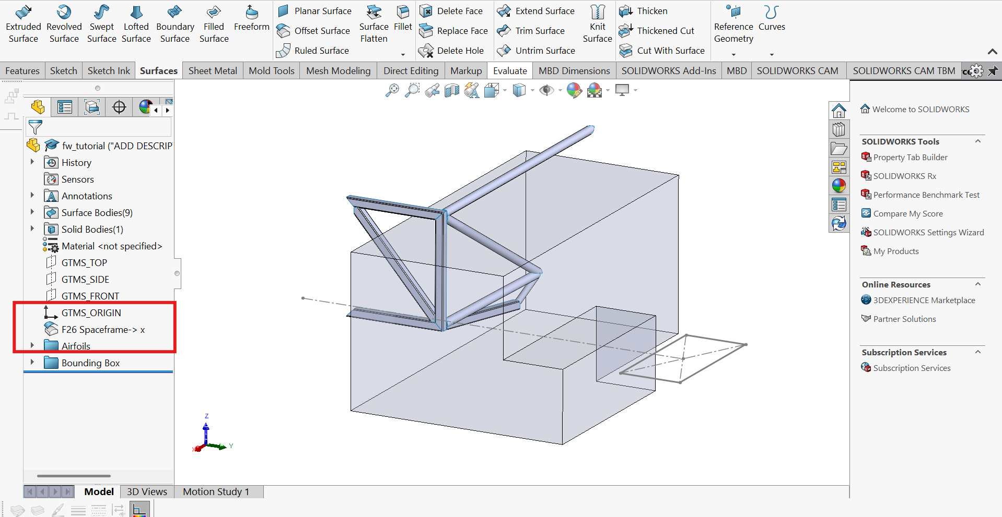
Task: Switch to the Sheet Metal tab
Action: click(x=213, y=71)
